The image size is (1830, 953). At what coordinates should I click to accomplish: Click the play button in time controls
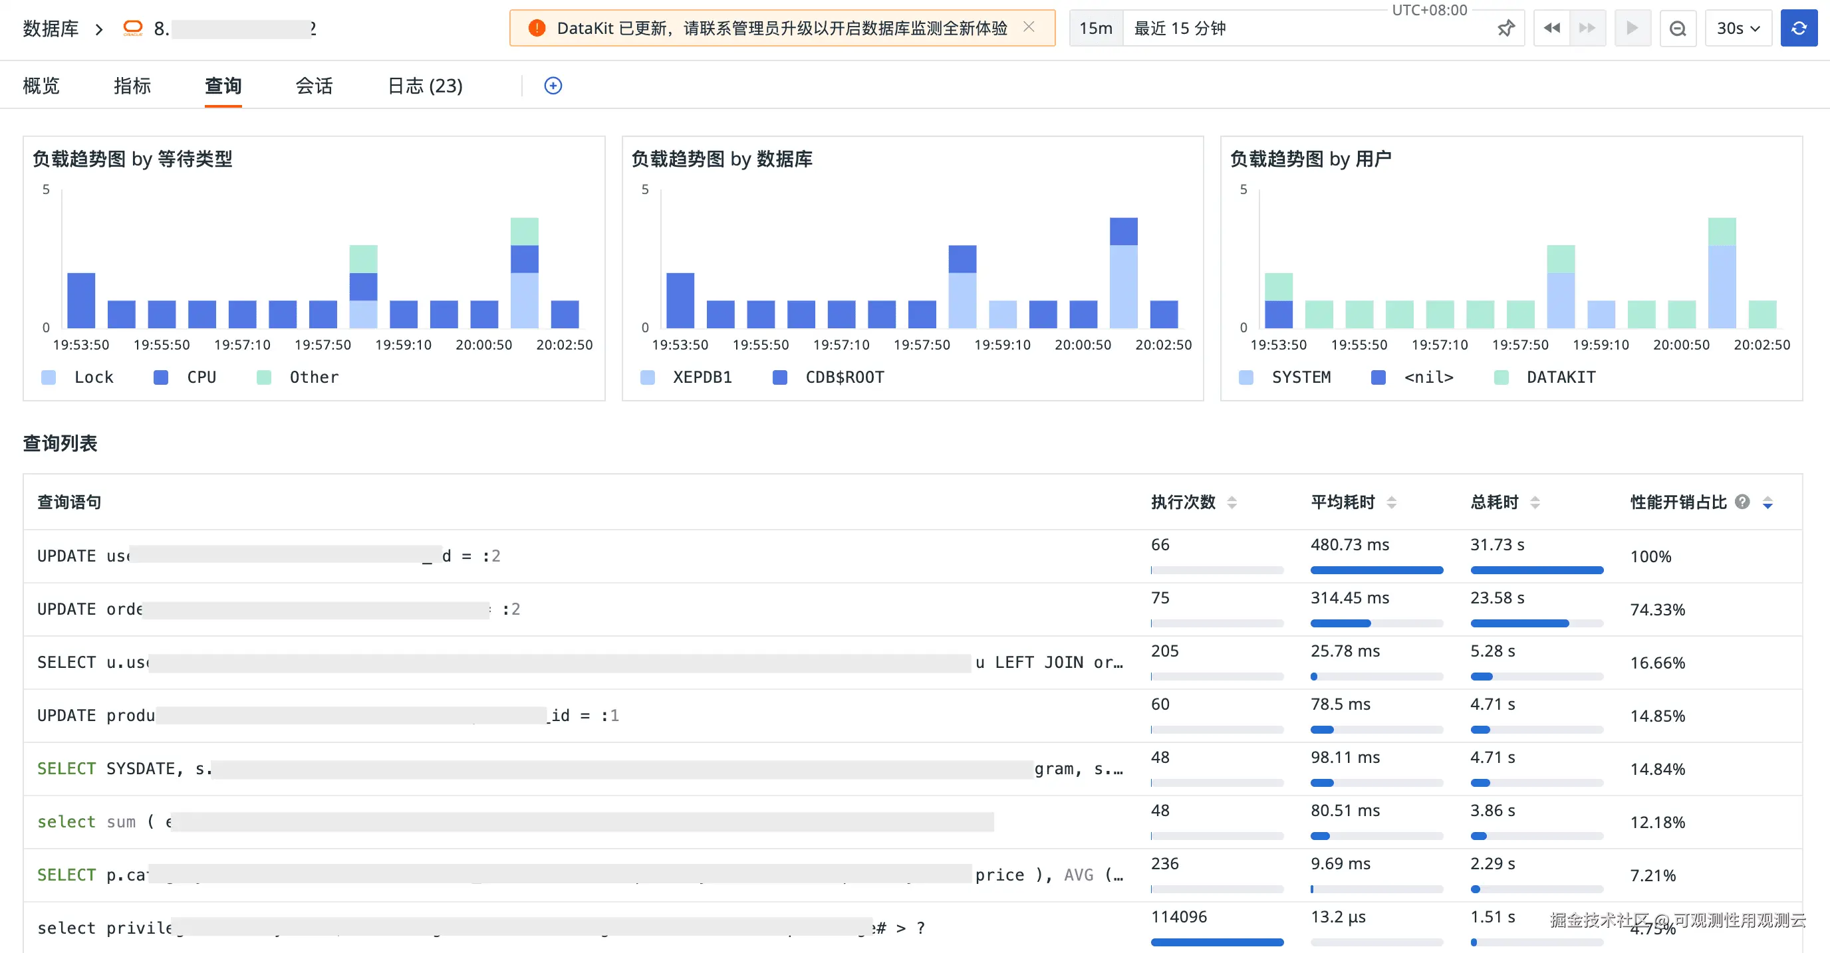1632,29
